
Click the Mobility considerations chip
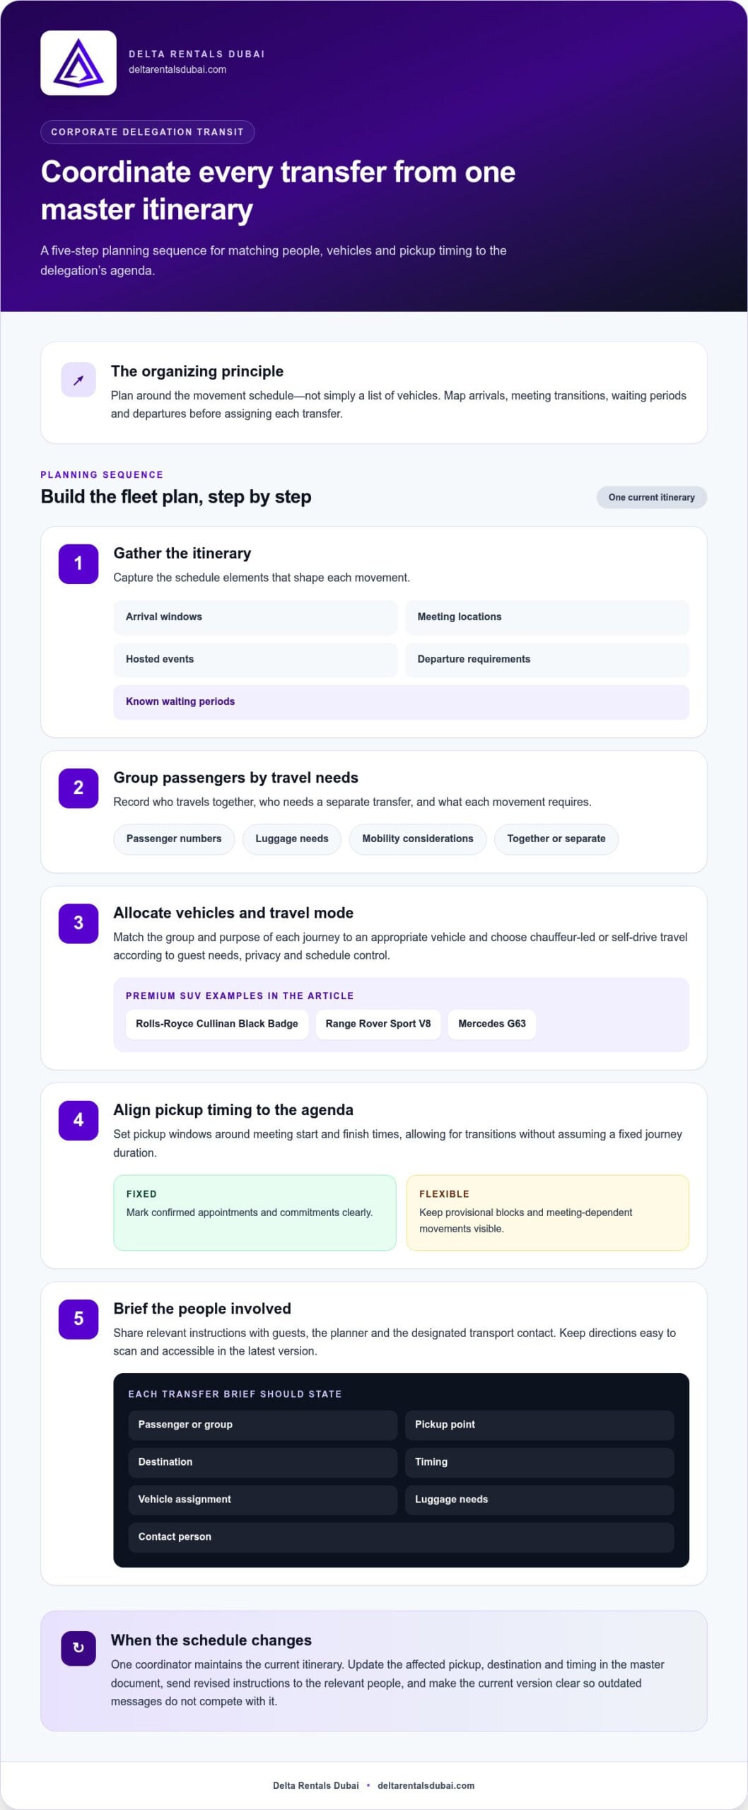[x=418, y=839]
